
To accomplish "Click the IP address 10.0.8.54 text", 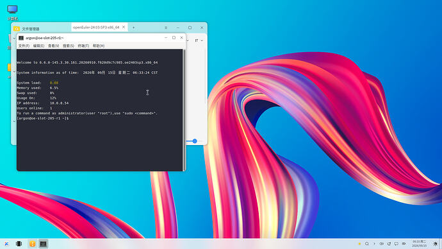I will 59,103.
